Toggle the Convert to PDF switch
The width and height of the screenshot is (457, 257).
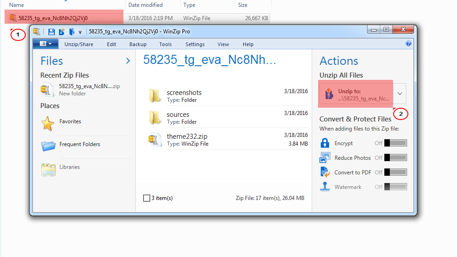click(x=395, y=172)
